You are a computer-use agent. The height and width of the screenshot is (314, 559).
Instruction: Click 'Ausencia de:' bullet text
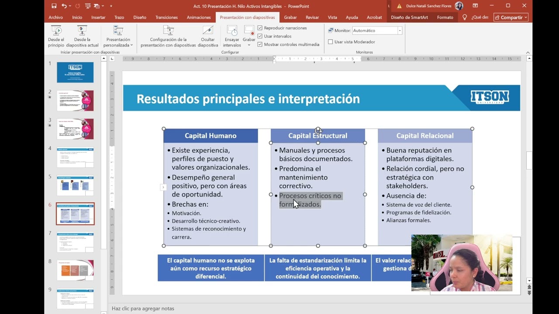coord(406,195)
